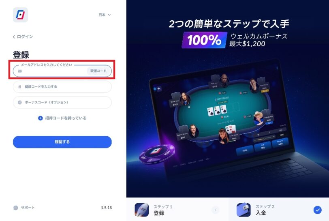
Task: Open サポート chat bubble icon
Action: tap(15, 208)
